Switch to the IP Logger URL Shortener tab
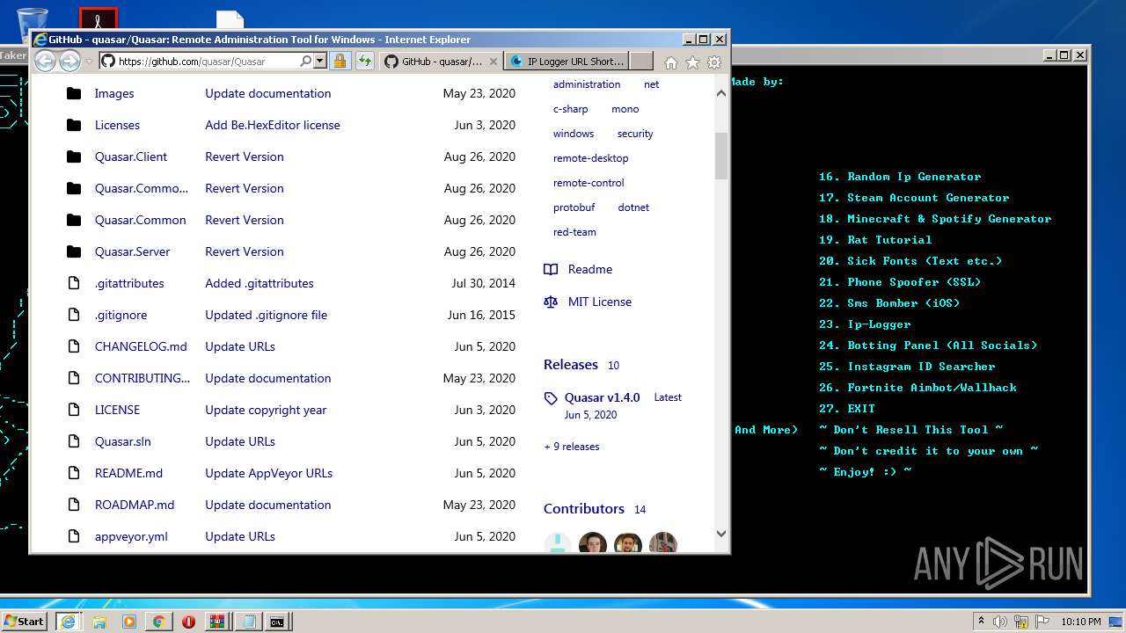1126x633 pixels. click(567, 62)
